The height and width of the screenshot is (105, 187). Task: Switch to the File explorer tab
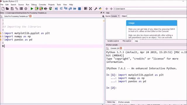[127, 41]
